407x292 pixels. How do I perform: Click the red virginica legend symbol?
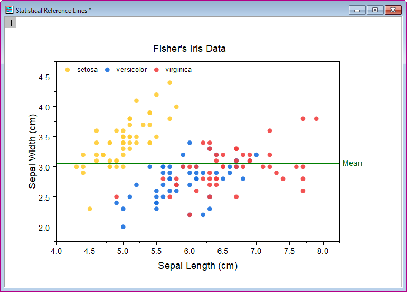[x=156, y=70]
